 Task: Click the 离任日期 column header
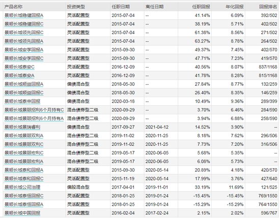pos(154,7)
